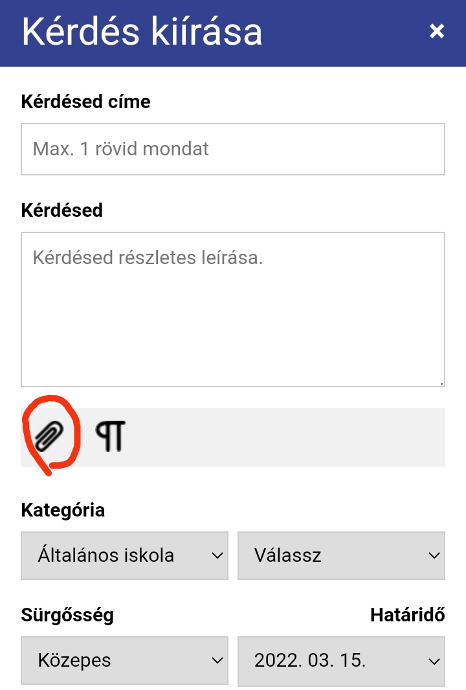
Task: Open the Válassz subcategory dropdown
Action: tap(341, 555)
